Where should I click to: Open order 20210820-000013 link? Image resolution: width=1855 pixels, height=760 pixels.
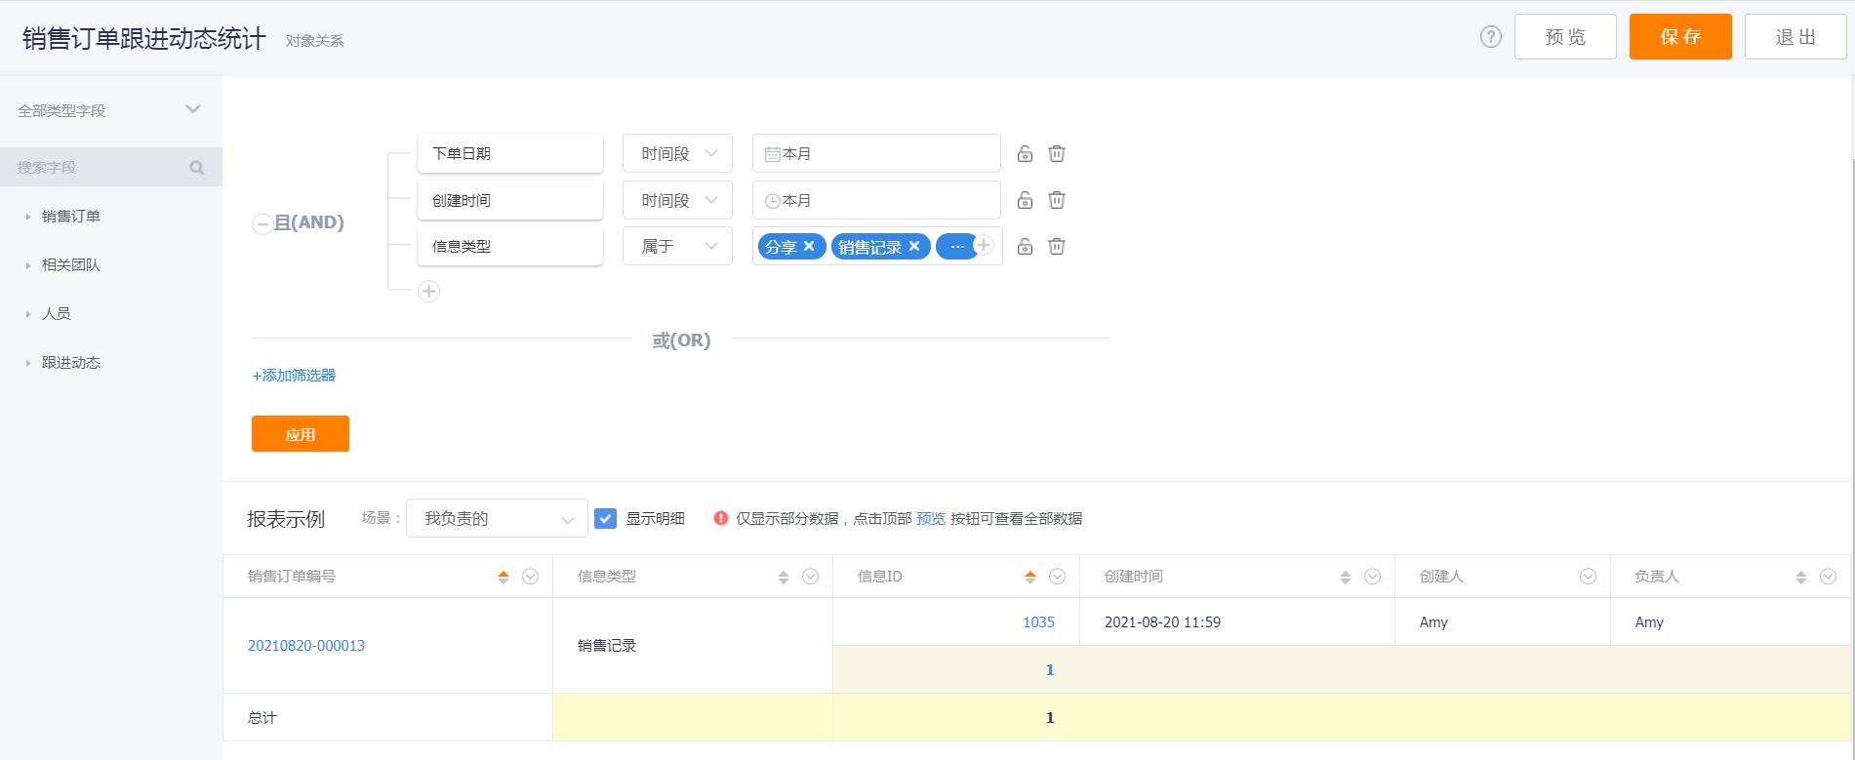pos(306,646)
